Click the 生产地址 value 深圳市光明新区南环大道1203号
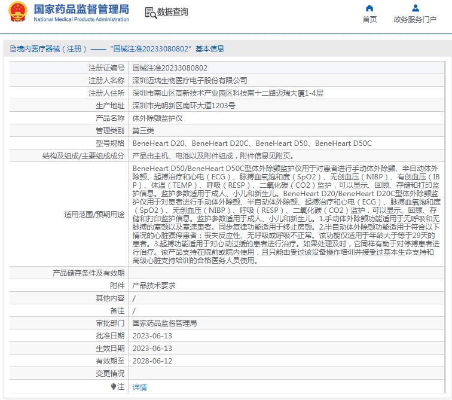 [x=184, y=106]
